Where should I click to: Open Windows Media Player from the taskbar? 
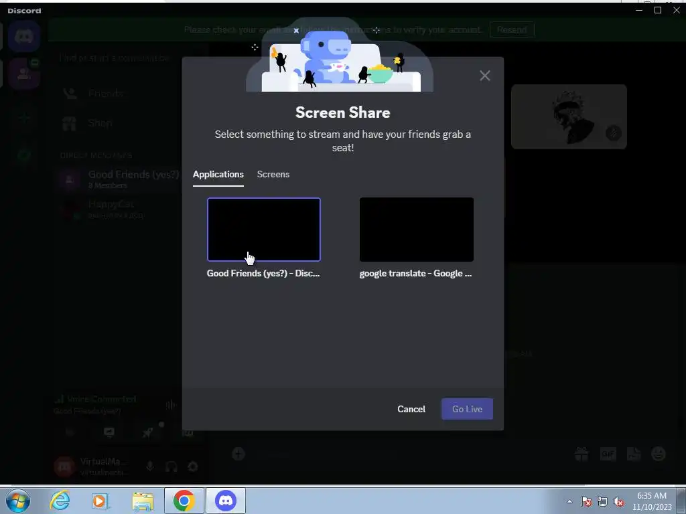click(x=100, y=501)
